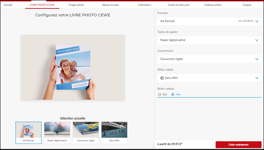Screen dimensions: 264x150
Task: Select the A4 Portrait thumbnail
Action: pos(28,133)
